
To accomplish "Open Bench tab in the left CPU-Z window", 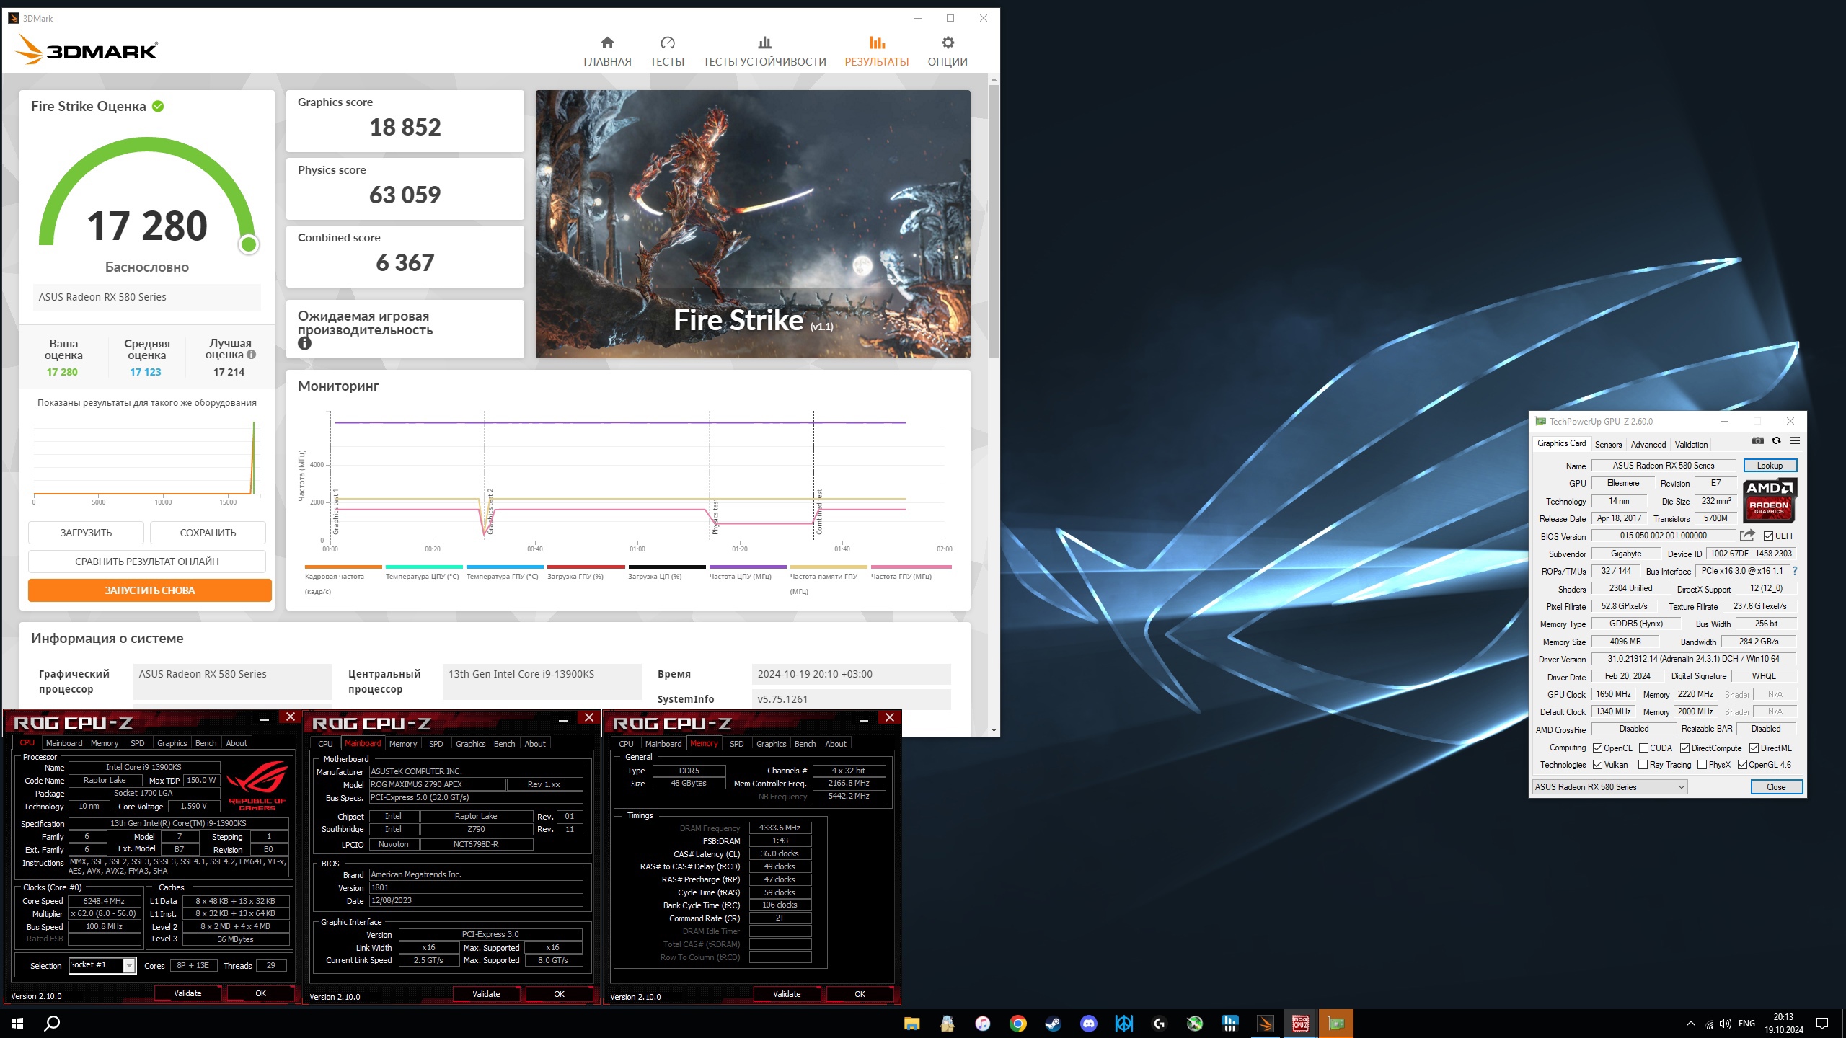I will [x=206, y=743].
